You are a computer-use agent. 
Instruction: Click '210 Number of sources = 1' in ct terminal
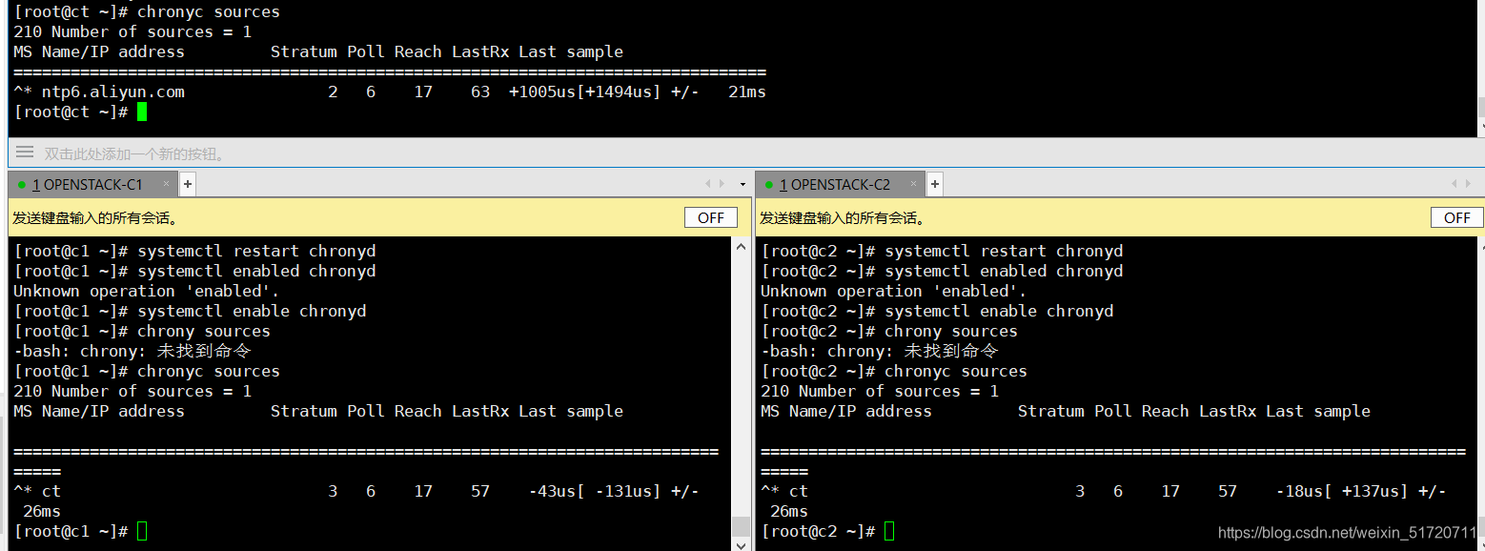pos(132,31)
